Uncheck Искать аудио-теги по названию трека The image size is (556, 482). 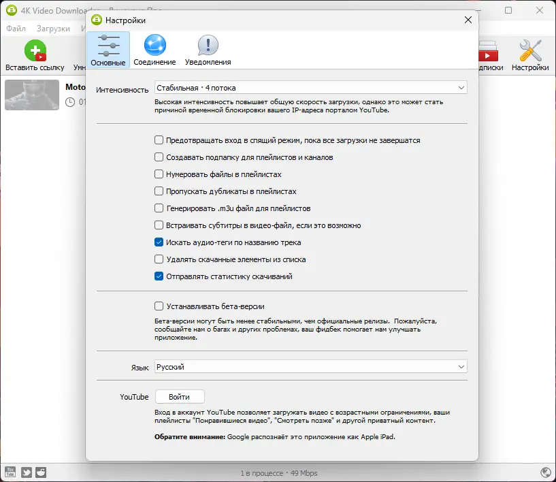click(159, 242)
